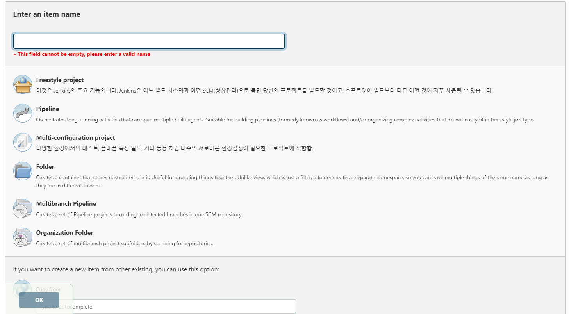Click the Pipeline description starting Orchestrates long-running
This screenshot has width=569, height=314.
click(285, 120)
